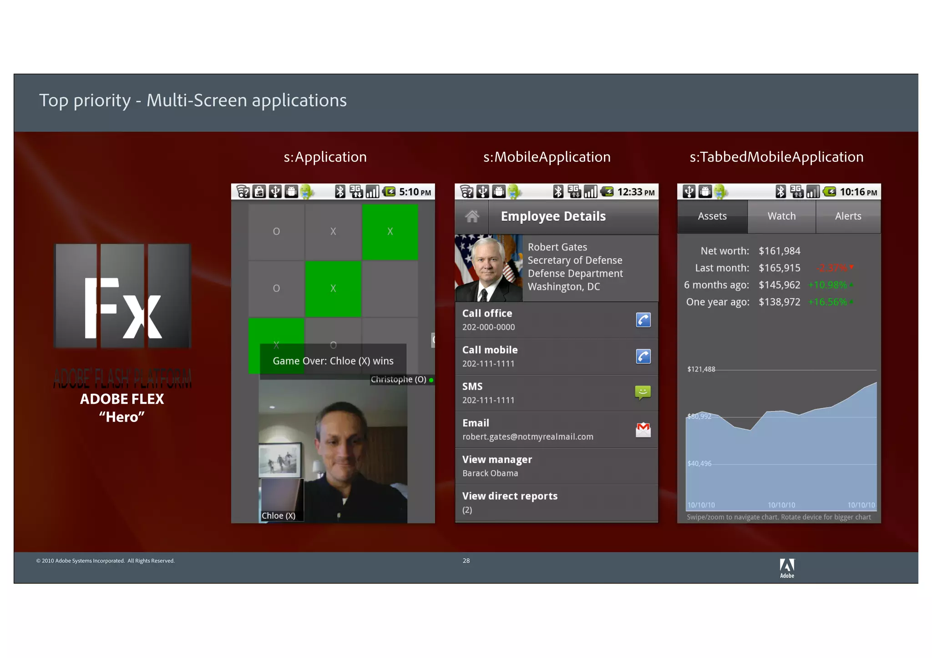Tap battery icon in the 12:33 PM status bar
932x658 pixels.
(607, 191)
